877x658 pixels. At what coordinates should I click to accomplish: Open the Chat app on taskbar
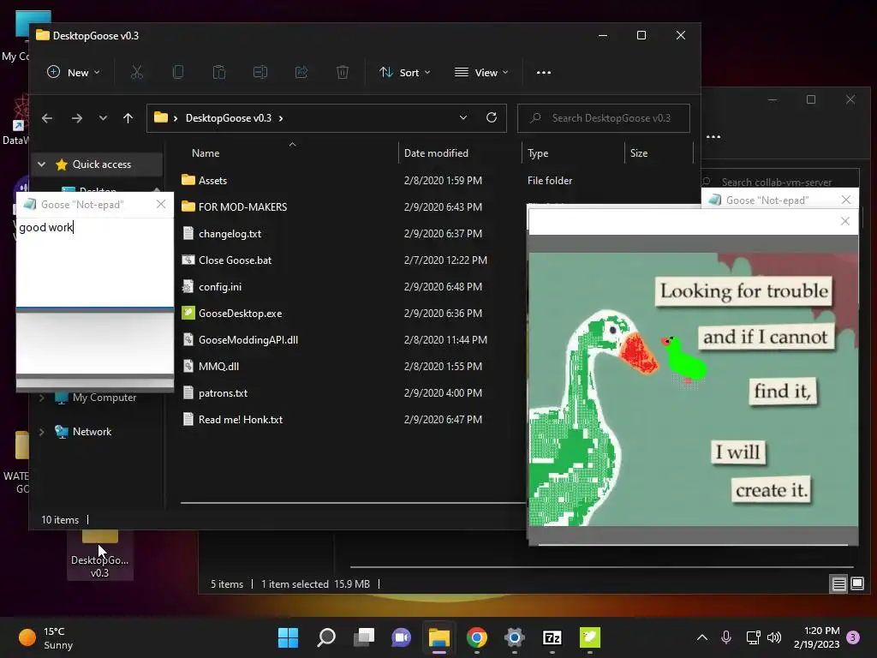pyautogui.click(x=401, y=637)
